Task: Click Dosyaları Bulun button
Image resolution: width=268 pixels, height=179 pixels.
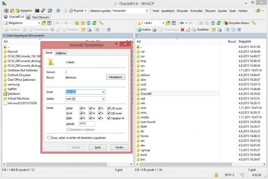Action: 236,23
